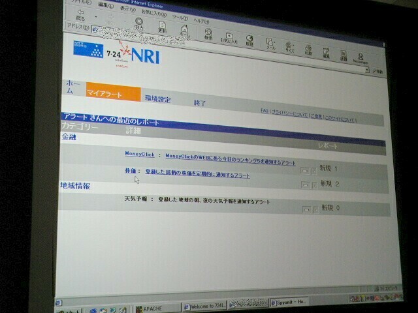Click the report icon in the MoneyClick row
This screenshot has width=418, height=313.
click(304, 170)
